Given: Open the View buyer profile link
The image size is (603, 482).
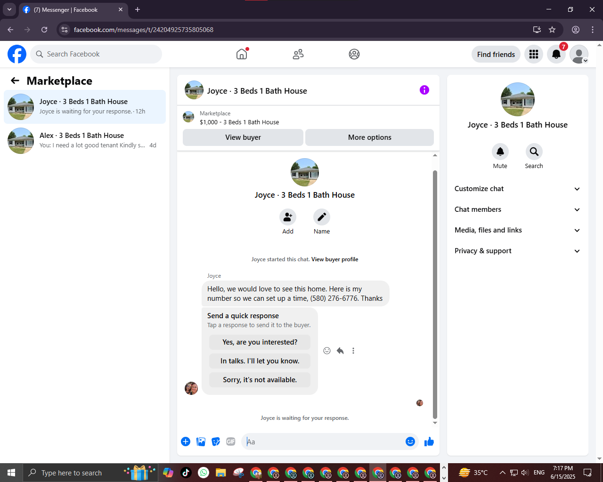Looking at the screenshot, I should tap(334, 259).
